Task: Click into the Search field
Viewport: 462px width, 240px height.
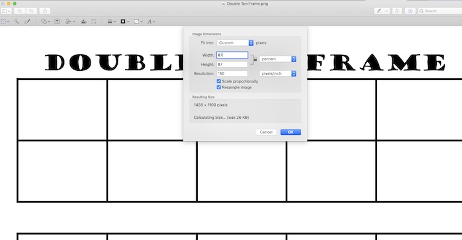Action: [x=440, y=11]
